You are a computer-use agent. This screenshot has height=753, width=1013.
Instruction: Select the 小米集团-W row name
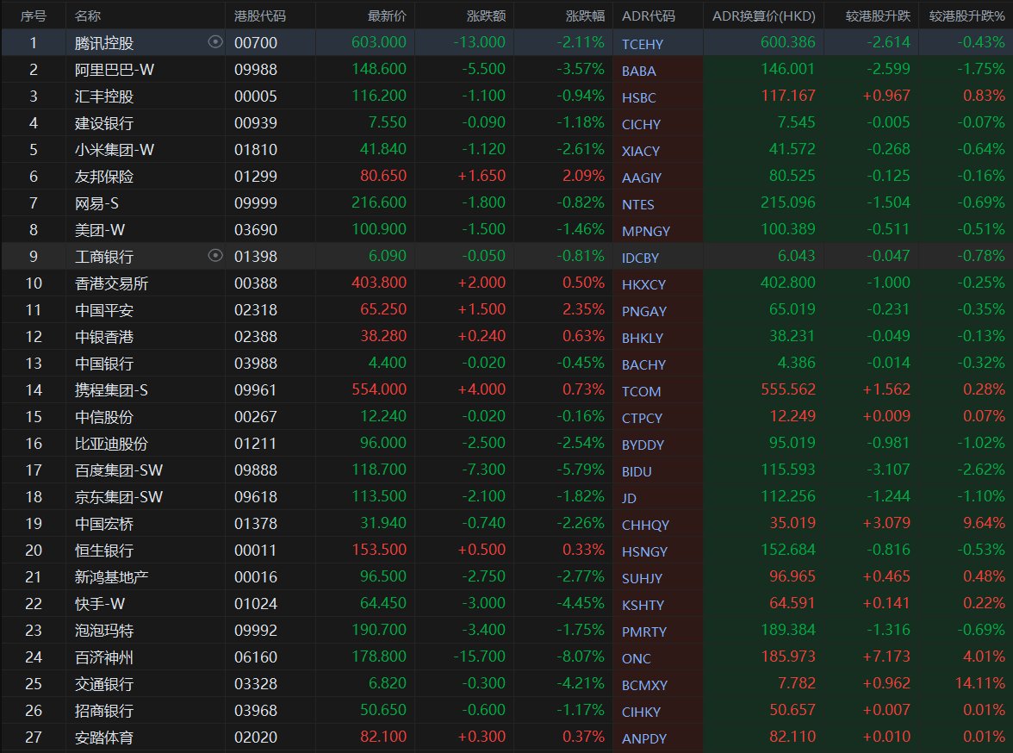[x=115, y=149]
